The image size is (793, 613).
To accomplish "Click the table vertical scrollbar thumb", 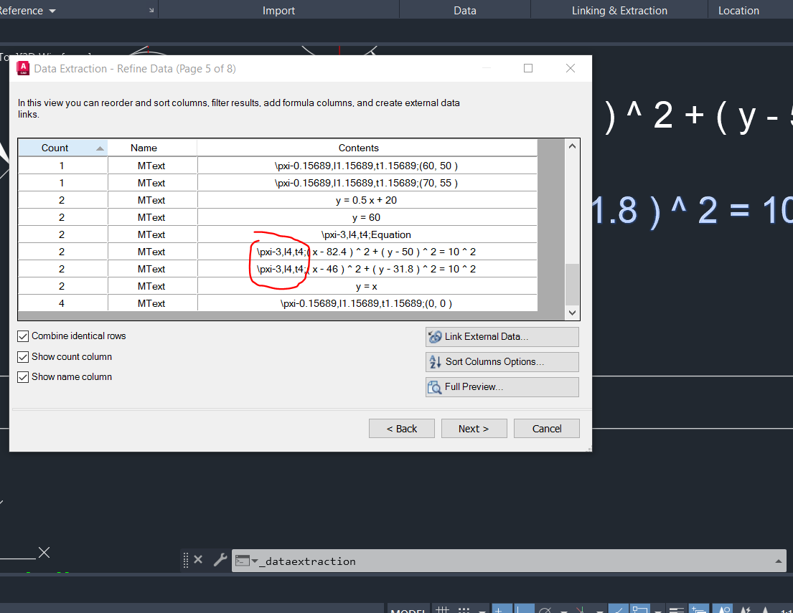I will (x=572, y=284).
